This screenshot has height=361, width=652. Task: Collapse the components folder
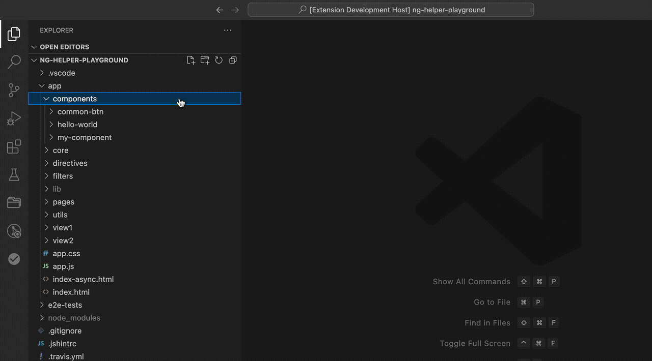pyautogui.click(x=134, y=99)
